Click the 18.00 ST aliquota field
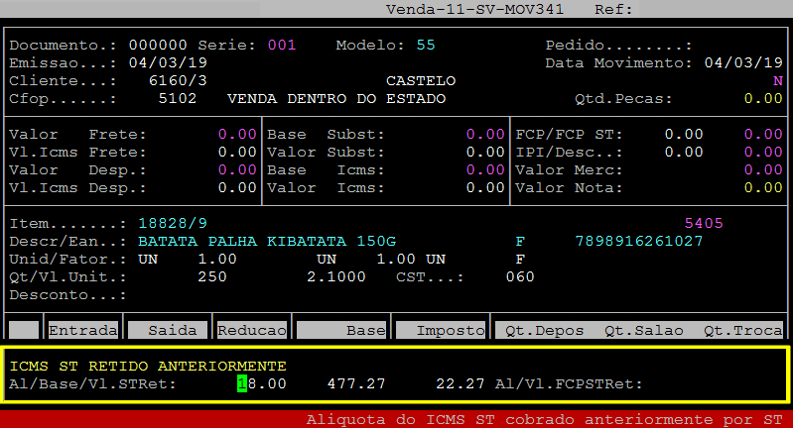Image resolution: width=793 pixels, height=428 pixels. coord(262,383)
